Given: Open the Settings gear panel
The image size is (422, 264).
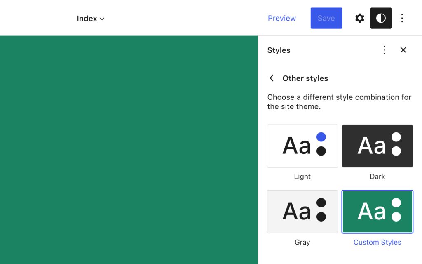Looking at the screenshot, I should (360, 18).
